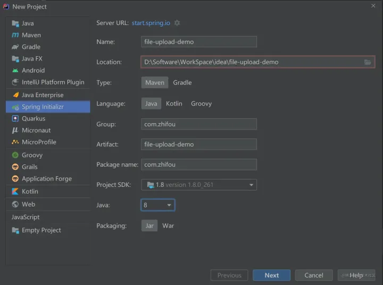Click the Group input field
The height and width of the screenshot is (285, 383).
pos(199,124)
